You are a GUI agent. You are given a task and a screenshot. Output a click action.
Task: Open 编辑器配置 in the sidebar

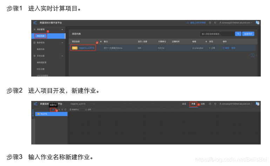[x=41, y=62]
